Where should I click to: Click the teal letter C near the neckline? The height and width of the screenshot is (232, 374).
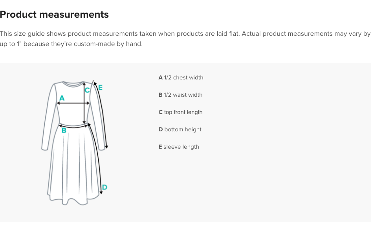click(x=87, y=90)
